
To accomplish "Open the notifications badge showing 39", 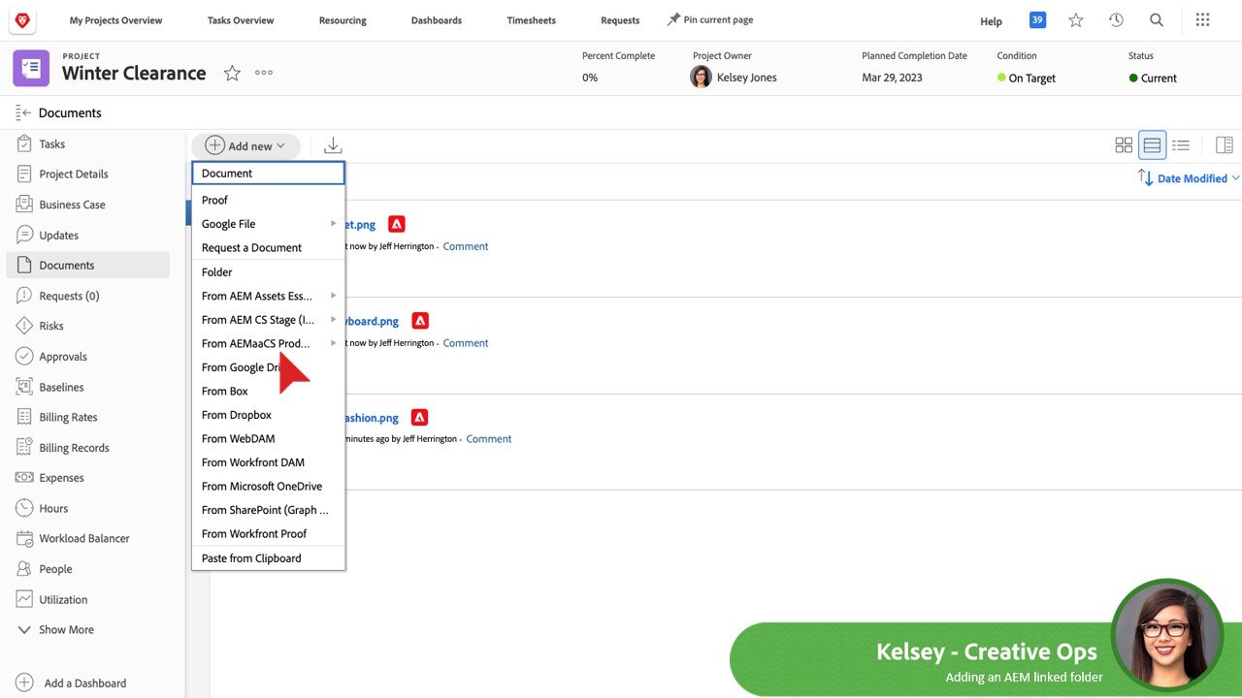I will [1037, 19].
